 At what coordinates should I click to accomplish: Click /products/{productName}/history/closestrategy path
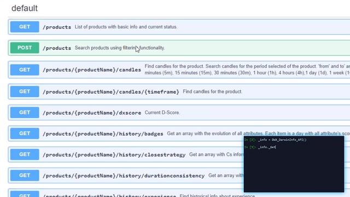pyautogui.click(x=114, y=154)
